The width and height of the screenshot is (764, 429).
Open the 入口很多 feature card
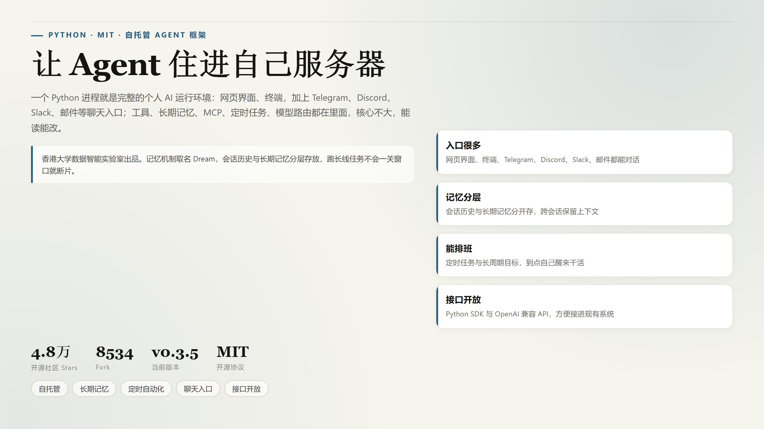pyautogui.click(x=584, y=152)
